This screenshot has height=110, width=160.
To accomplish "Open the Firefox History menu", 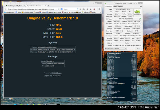I will (x=16, y=3).
